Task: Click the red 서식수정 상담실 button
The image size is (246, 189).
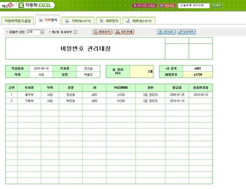Action: point(144,6)
